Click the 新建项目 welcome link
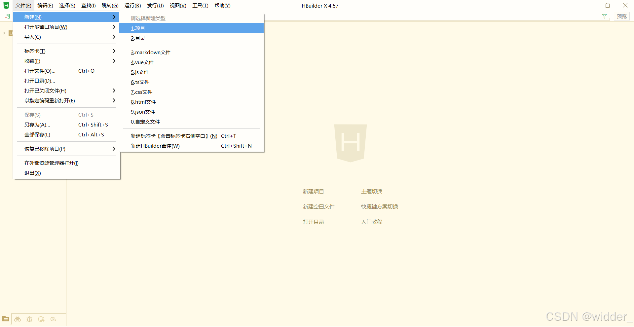634x327 pixels. click(313, 191)
